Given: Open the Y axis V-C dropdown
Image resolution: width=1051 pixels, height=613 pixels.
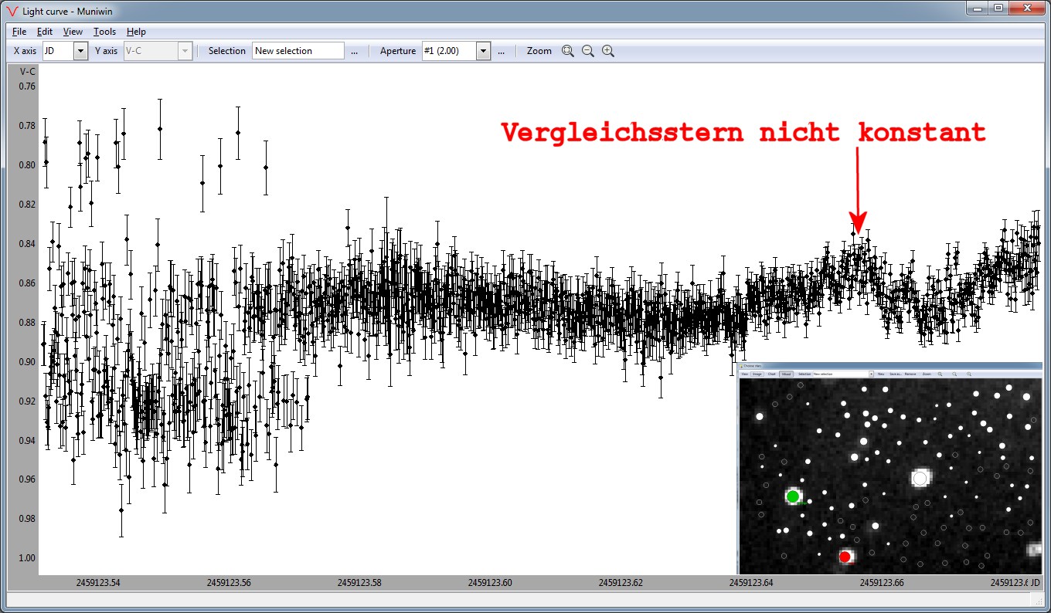Looking at the screenshot, I should (184, 51).
